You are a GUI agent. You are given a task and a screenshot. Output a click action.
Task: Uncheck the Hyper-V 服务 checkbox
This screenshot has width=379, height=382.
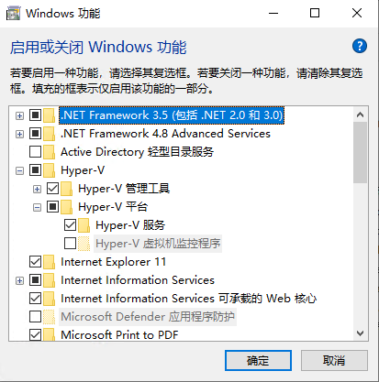(x=70, y=225)
